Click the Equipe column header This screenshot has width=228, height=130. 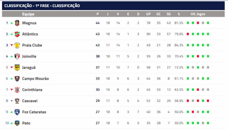pos(28,14)
